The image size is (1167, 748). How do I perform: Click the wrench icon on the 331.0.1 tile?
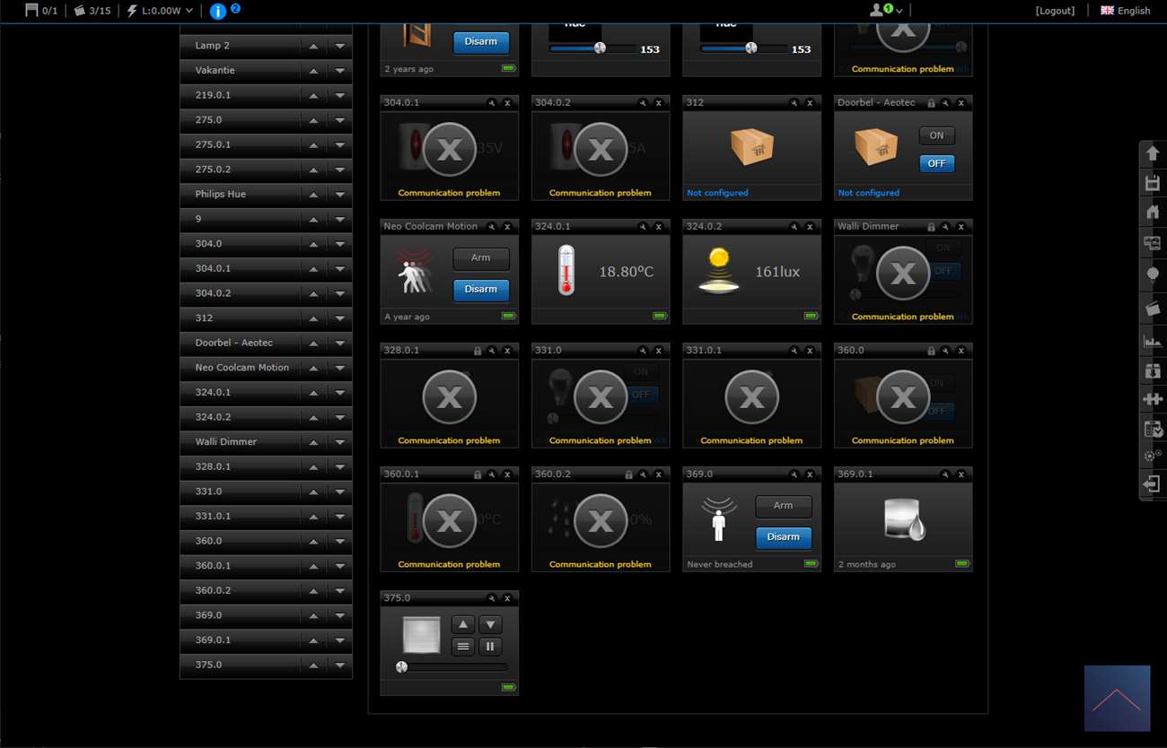pyautogui.click(x=794, y=351)
